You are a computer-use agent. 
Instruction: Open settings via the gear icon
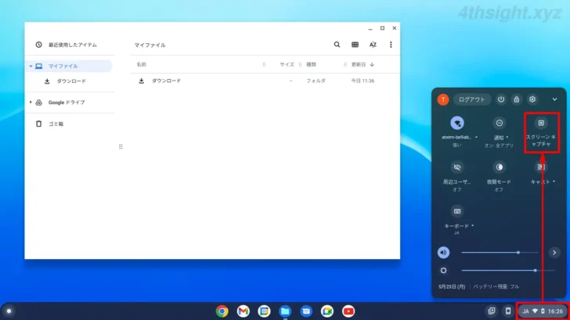pyautogui.click(x=532, y=99)
